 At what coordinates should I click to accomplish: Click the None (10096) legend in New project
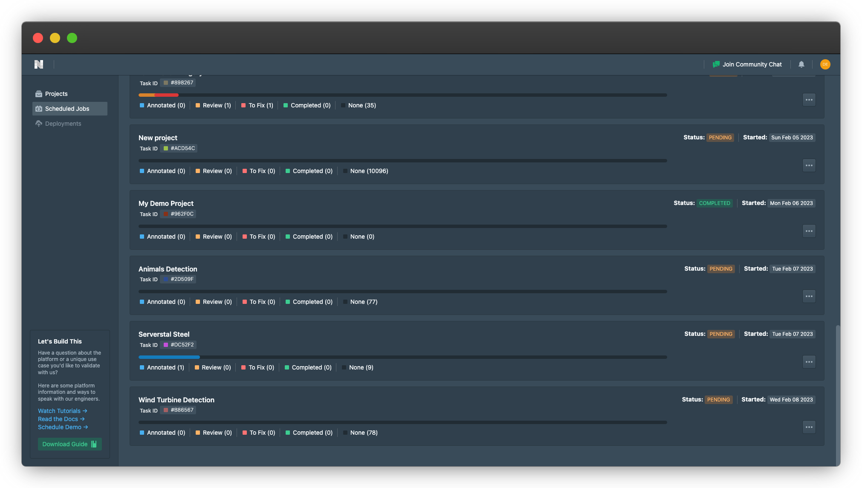coord(365,171)
